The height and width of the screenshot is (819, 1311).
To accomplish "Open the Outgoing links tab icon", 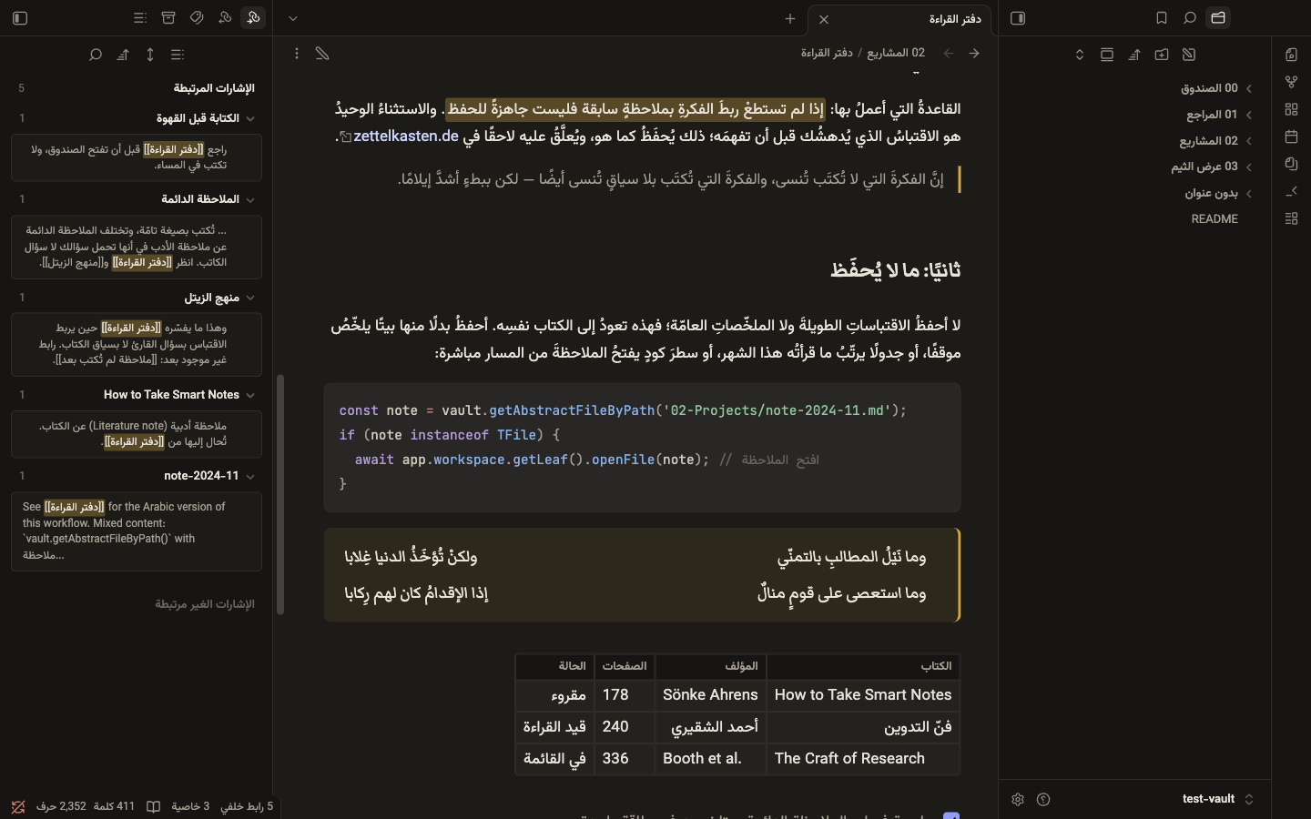I will coord(225,18).
